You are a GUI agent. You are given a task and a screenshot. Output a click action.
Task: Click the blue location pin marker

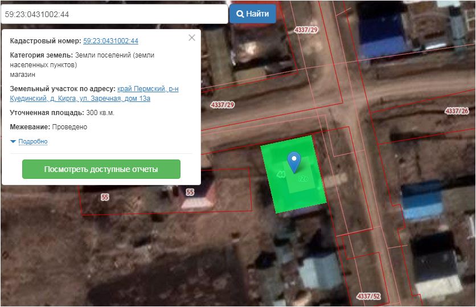294,162
